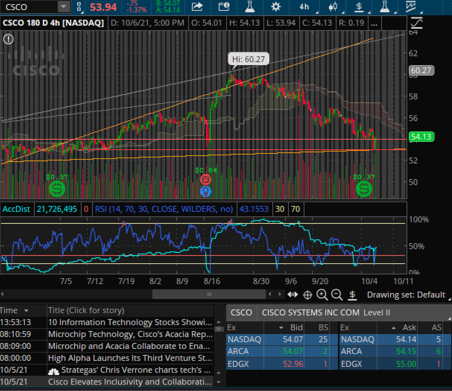Click news list scroll up arrow

219,322
